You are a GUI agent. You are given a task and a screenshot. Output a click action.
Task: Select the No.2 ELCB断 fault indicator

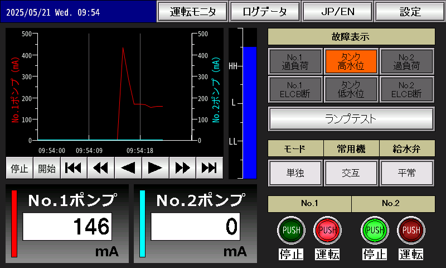(x=406, y=89)
